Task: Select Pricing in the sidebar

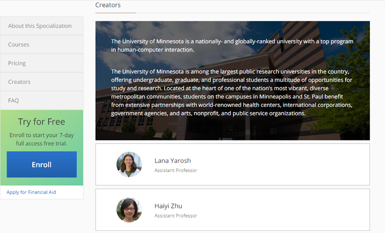Action: tap(17, 63)
